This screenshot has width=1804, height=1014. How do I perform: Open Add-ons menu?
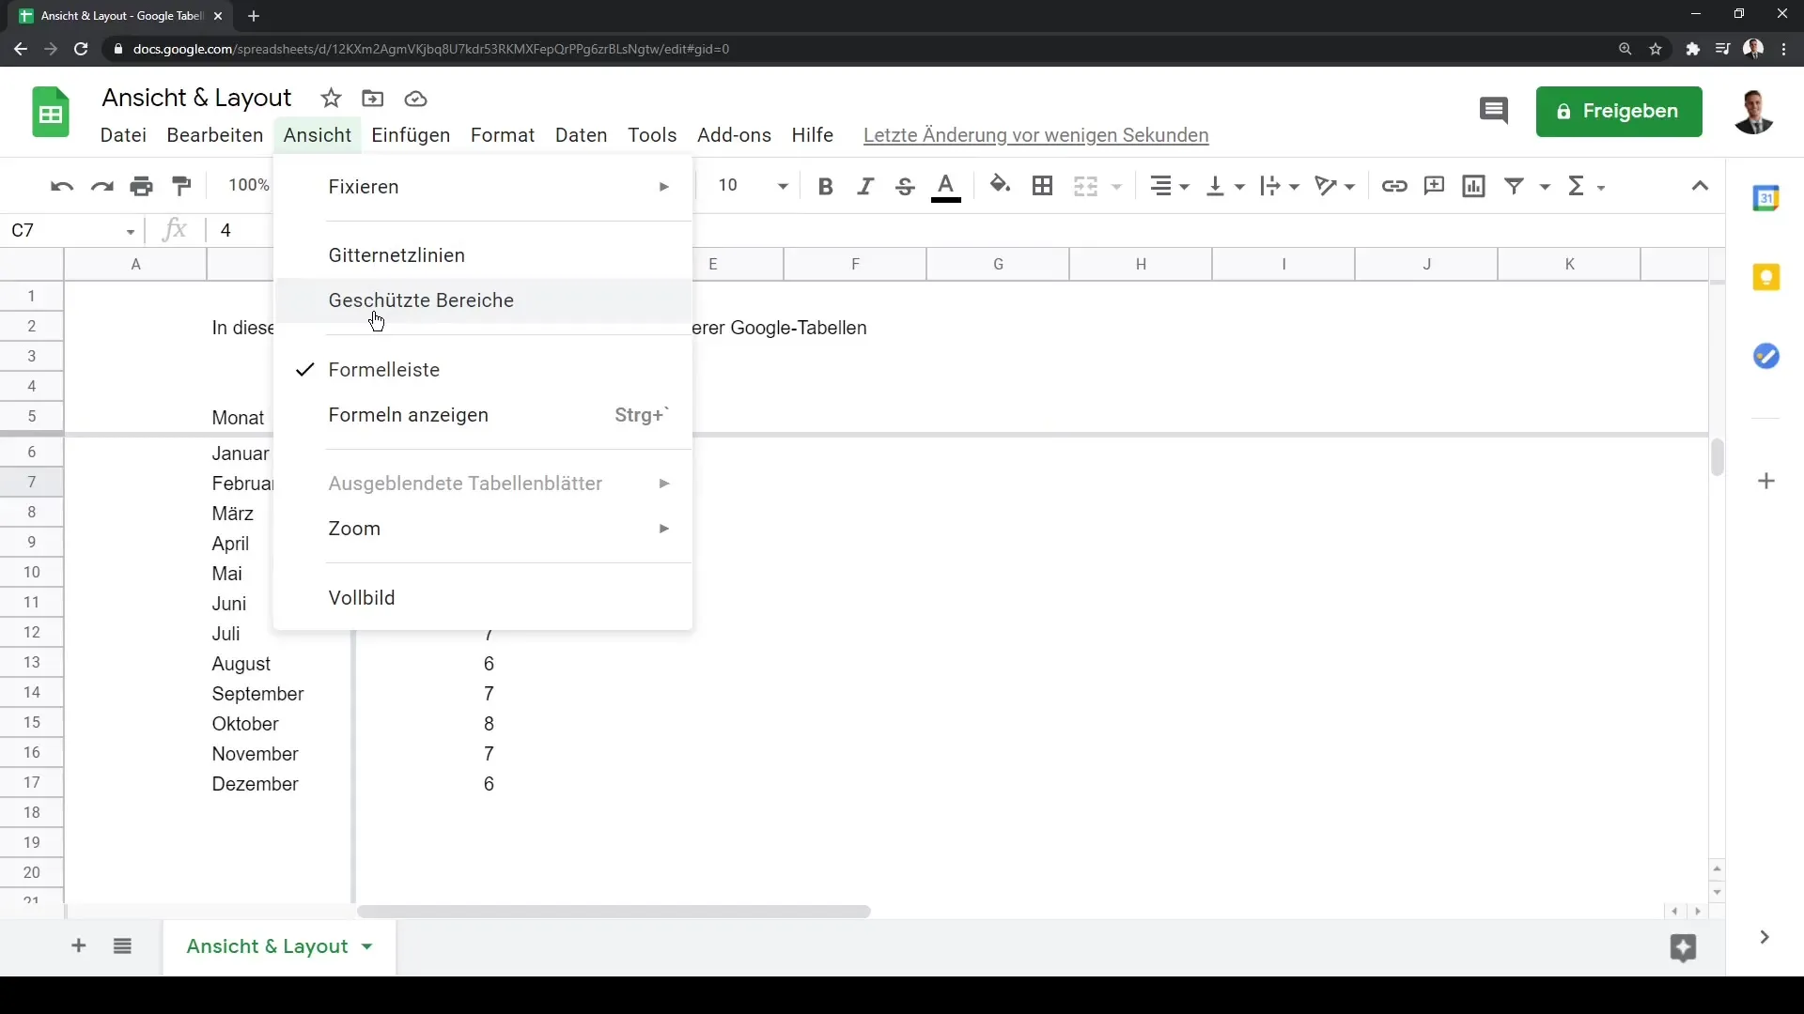[734, 135]
